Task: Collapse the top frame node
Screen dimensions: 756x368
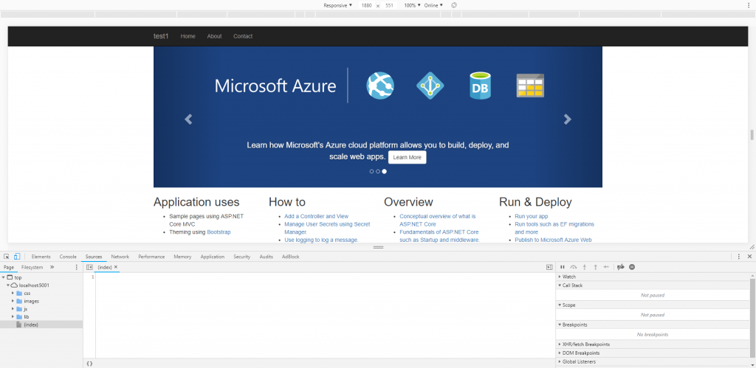Action: click(4, 277)
